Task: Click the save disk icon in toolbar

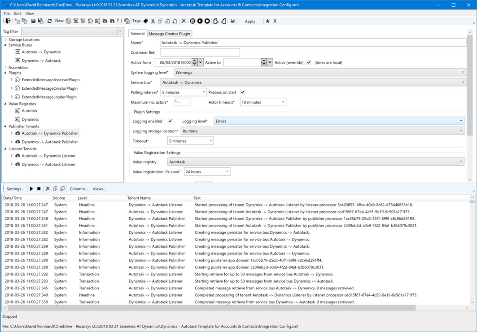Action: point(33,21)
